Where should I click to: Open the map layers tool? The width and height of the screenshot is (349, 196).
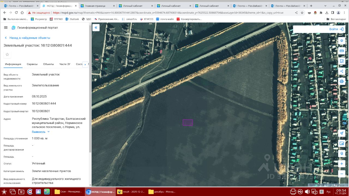(x=342, y=41)
